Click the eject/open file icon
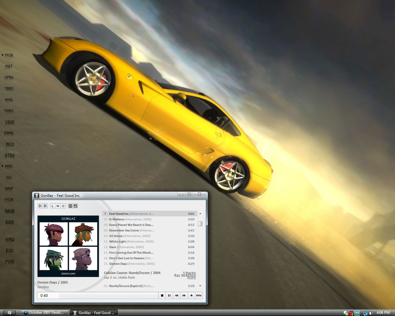The width and height of the screenshot is (395, 316). click(191, 295)
